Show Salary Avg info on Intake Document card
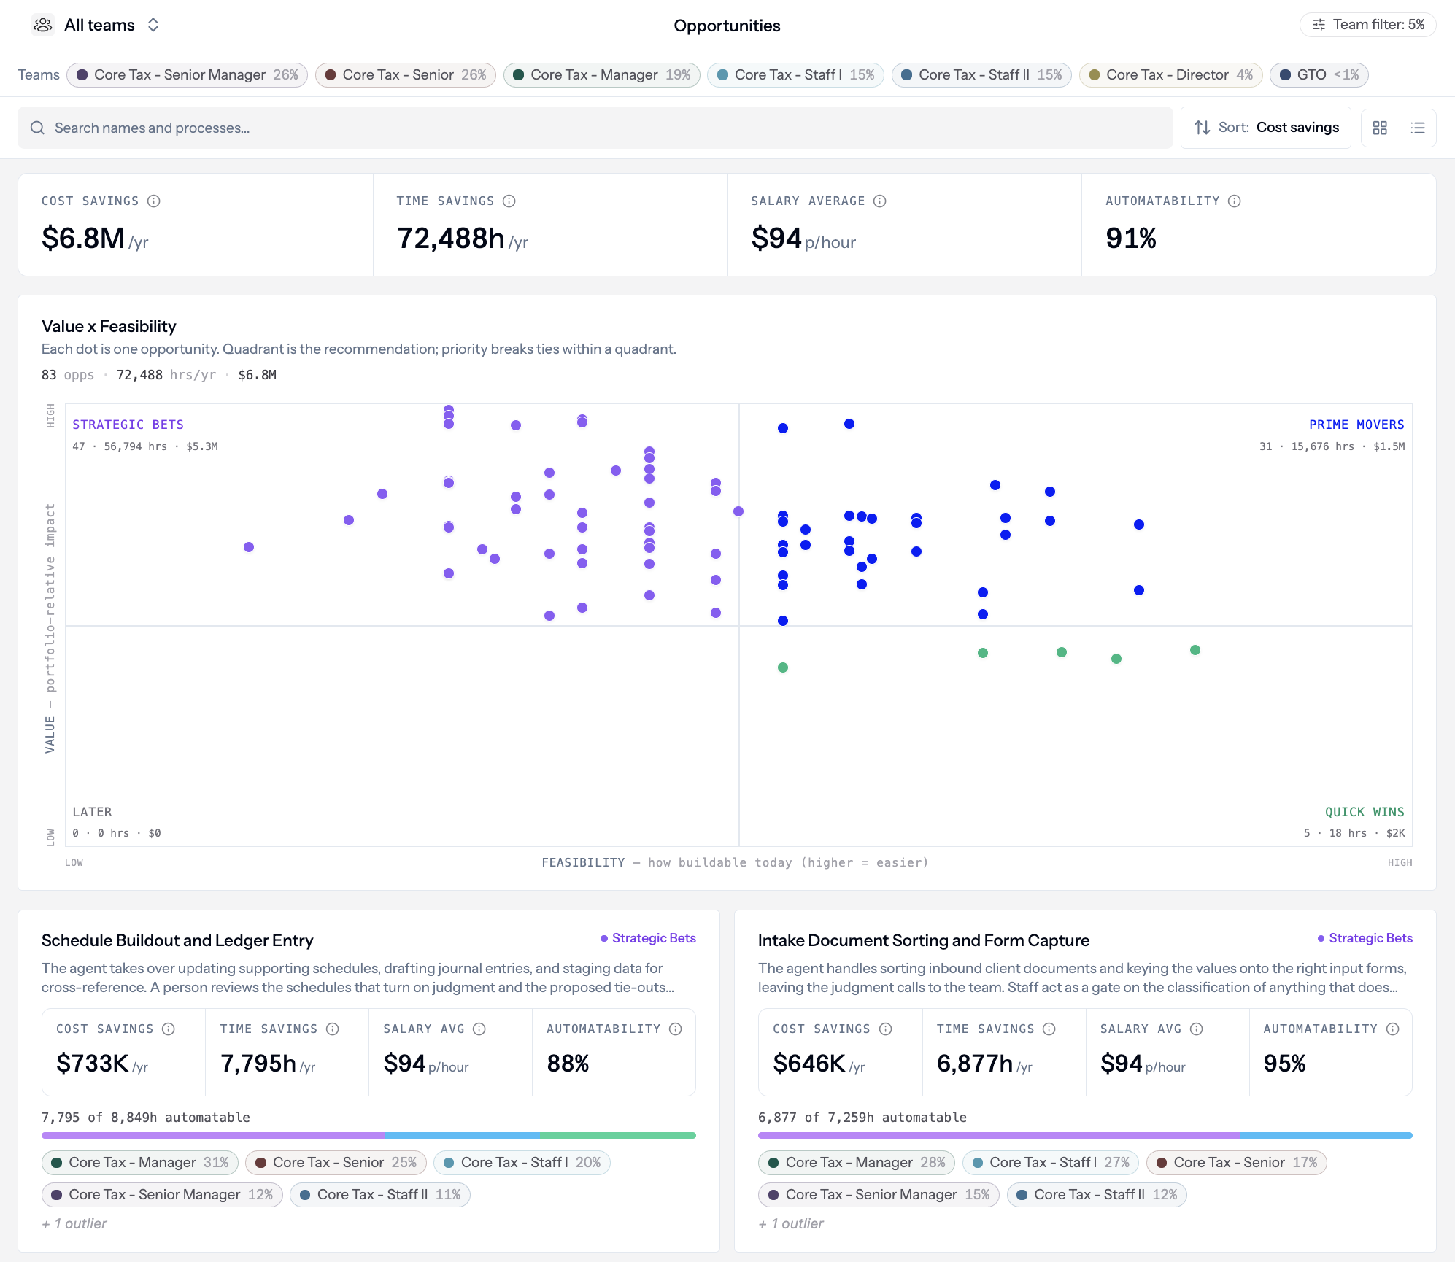This screenshot has width=1455, height=1262. click(1197, 1029)
